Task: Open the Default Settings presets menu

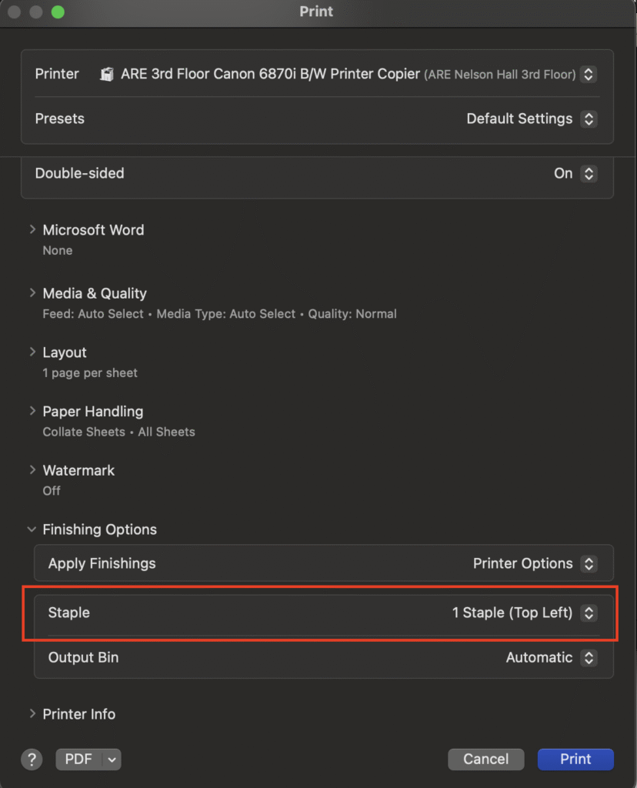Action: (x=532, y=119)
